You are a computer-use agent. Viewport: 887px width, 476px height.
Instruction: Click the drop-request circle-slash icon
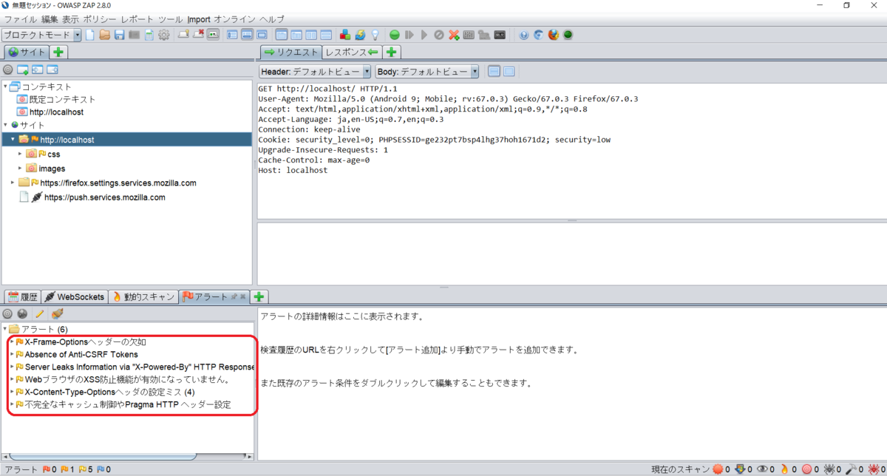[x=438, y=35]
